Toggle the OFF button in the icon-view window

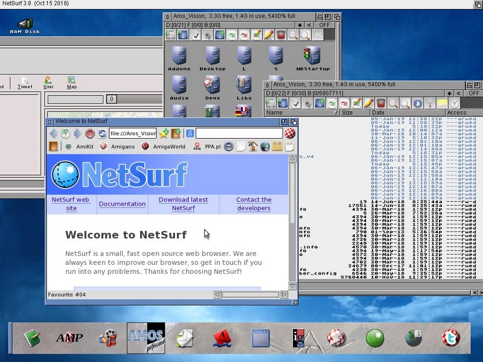pyautogui.click(x=324, y=25)
